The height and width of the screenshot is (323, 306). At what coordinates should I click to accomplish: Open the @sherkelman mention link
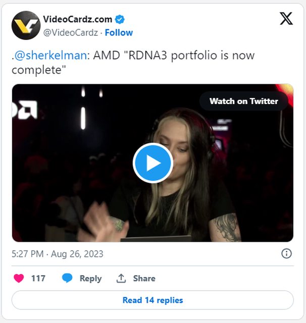tap(50, 55)
